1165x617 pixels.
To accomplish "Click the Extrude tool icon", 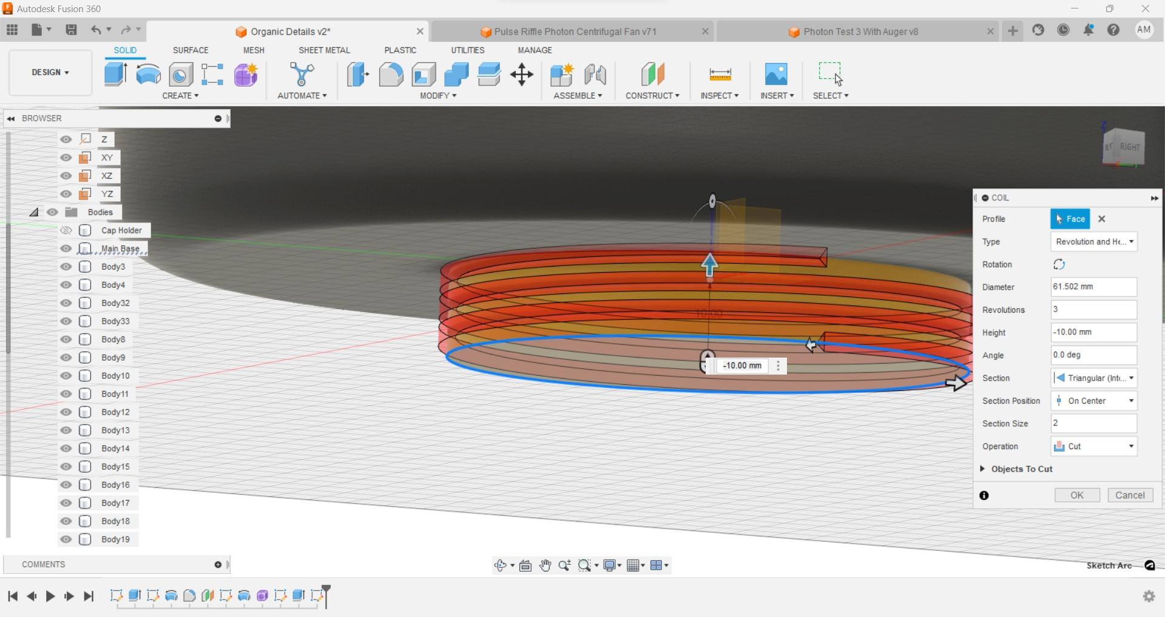I will coord(115,75).
